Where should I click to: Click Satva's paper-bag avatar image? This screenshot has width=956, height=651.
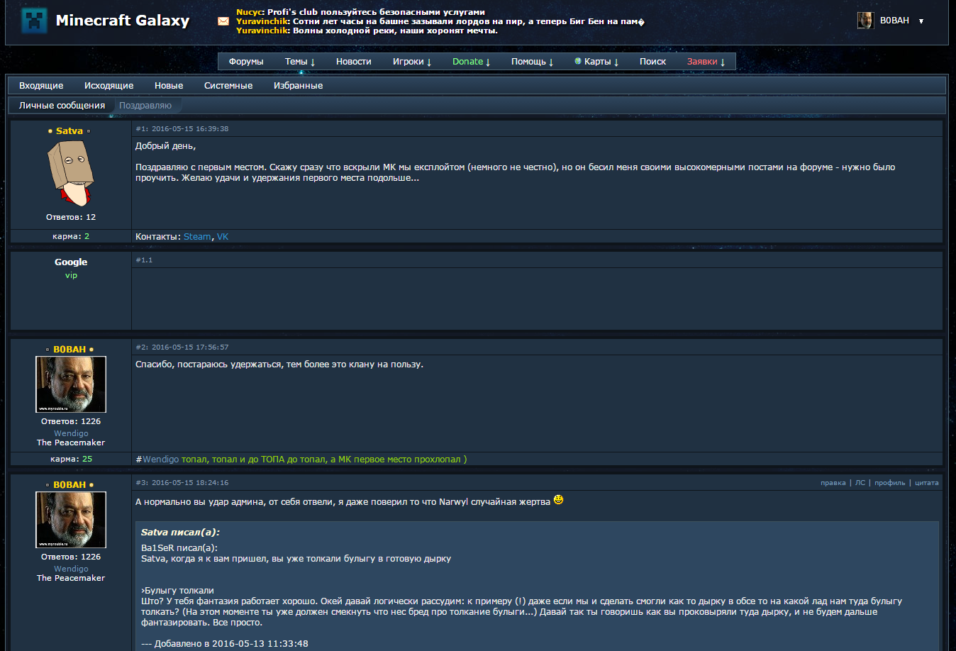[70, 173]
